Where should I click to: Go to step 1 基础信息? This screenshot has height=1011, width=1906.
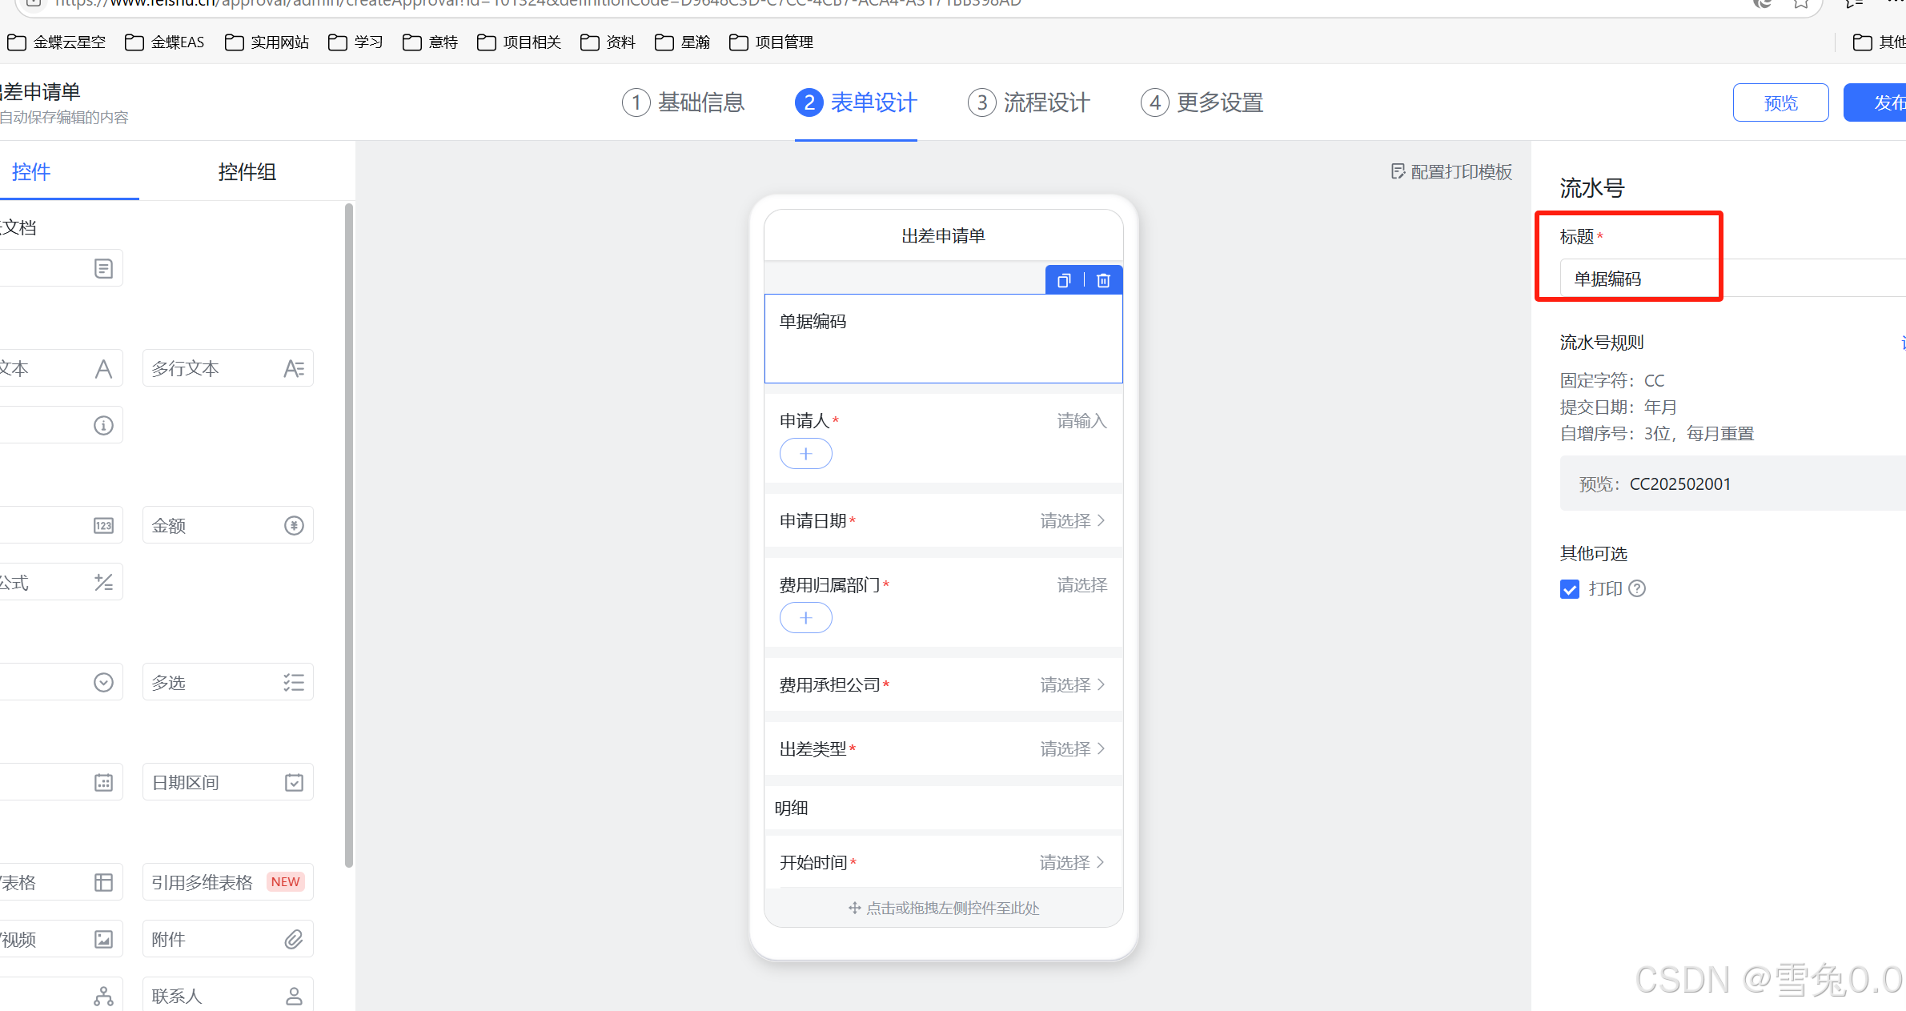pyautogui.click(x=684, y=102)
